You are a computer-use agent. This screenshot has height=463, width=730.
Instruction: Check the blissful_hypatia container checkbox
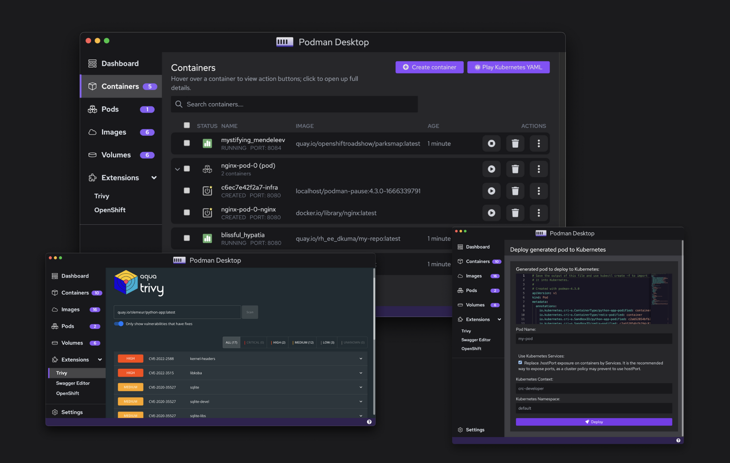click(x=187, y=238)
